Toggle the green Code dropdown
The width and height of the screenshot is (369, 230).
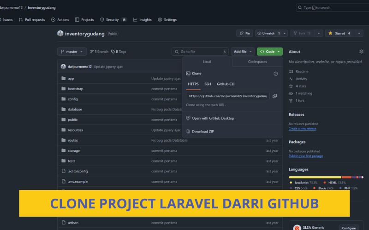coord(270,52)
